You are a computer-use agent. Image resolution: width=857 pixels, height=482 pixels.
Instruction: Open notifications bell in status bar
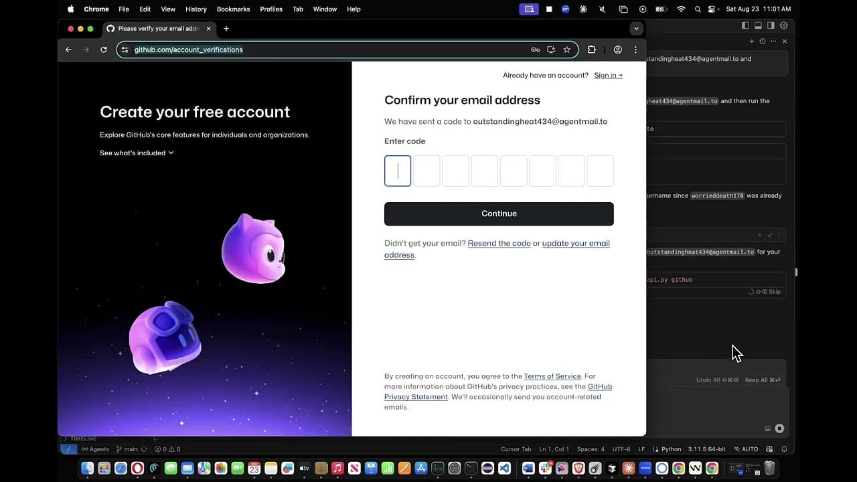[784, 449]
